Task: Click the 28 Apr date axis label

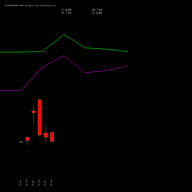Action: pos(51,183)
